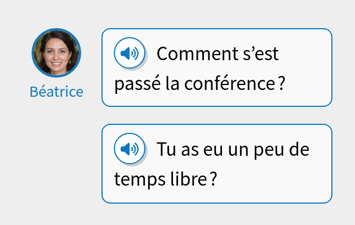Click Béatrice's profile photo

coord(56,52)
